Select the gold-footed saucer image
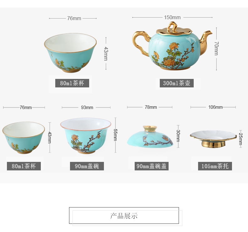248x232 pixels. 213,139
